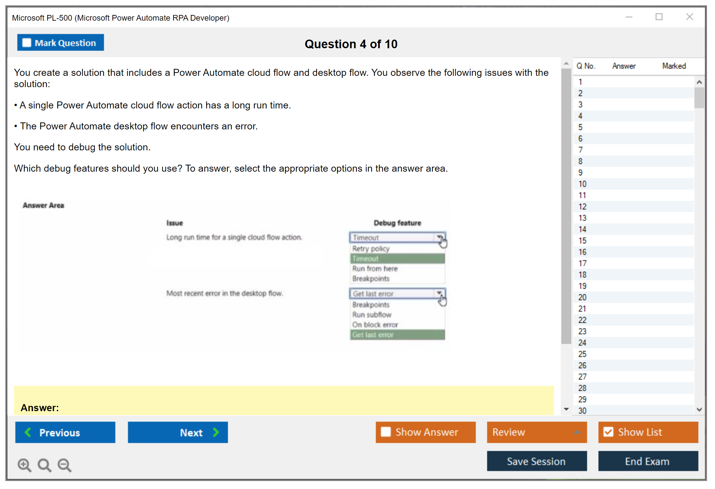Click the green right arrow on Next
Screen dimensions: 715x489
(x=216, y=432)
